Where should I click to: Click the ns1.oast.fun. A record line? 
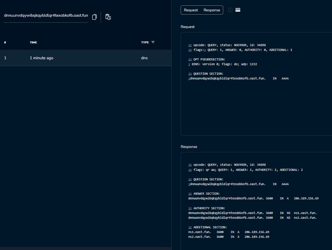click(229, 232)
